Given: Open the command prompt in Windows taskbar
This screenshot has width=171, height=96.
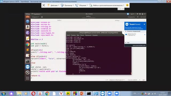Looking at the screenshot, I should 89,94.
